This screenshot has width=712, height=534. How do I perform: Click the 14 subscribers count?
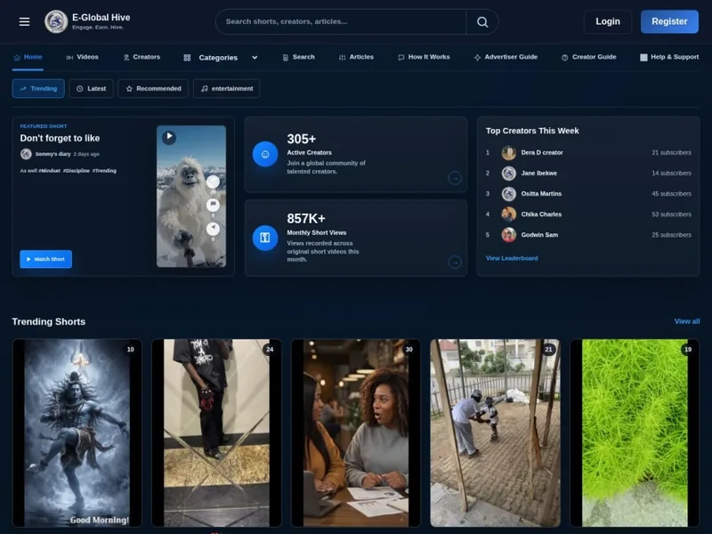click(672, 173)
